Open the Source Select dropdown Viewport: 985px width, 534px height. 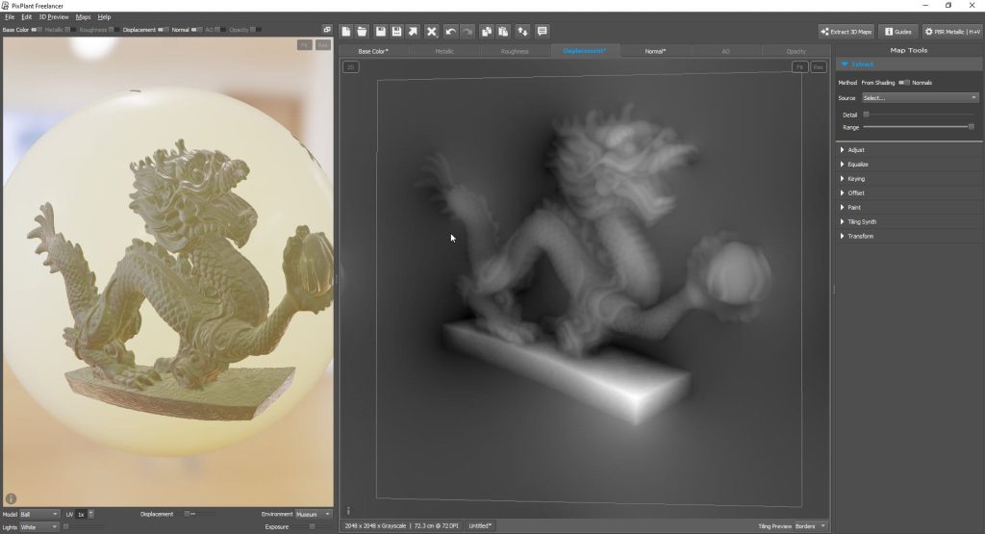pyautogui.click(x=920, y=97)
